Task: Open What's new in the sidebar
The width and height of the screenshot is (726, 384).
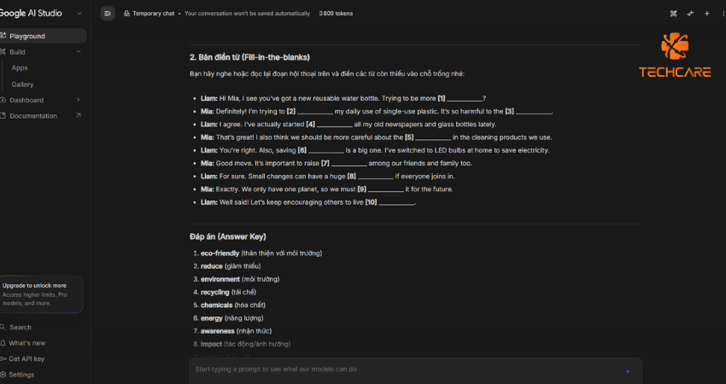Action: coord(26,343)
